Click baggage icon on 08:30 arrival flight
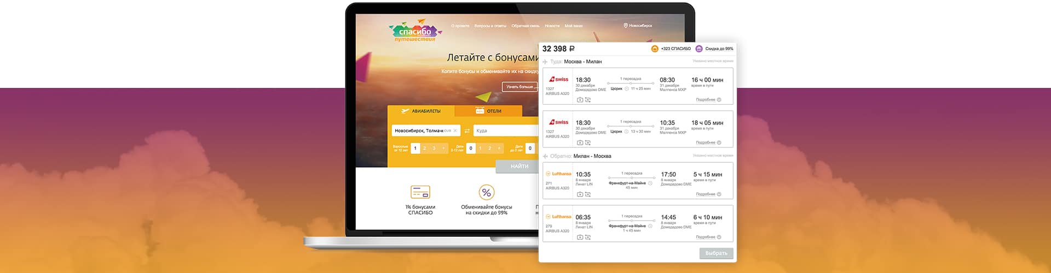This screenshot has height=273, width=1051. 580,100
